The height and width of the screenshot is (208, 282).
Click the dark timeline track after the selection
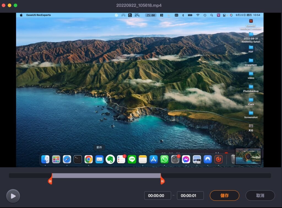click(216, 176)
